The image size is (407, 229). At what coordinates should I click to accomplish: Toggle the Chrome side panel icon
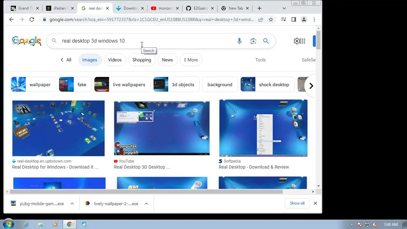click(293, 19)
